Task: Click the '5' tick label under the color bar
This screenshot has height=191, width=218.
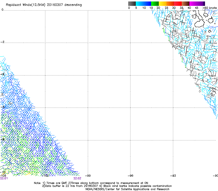Action: [136, 8]
